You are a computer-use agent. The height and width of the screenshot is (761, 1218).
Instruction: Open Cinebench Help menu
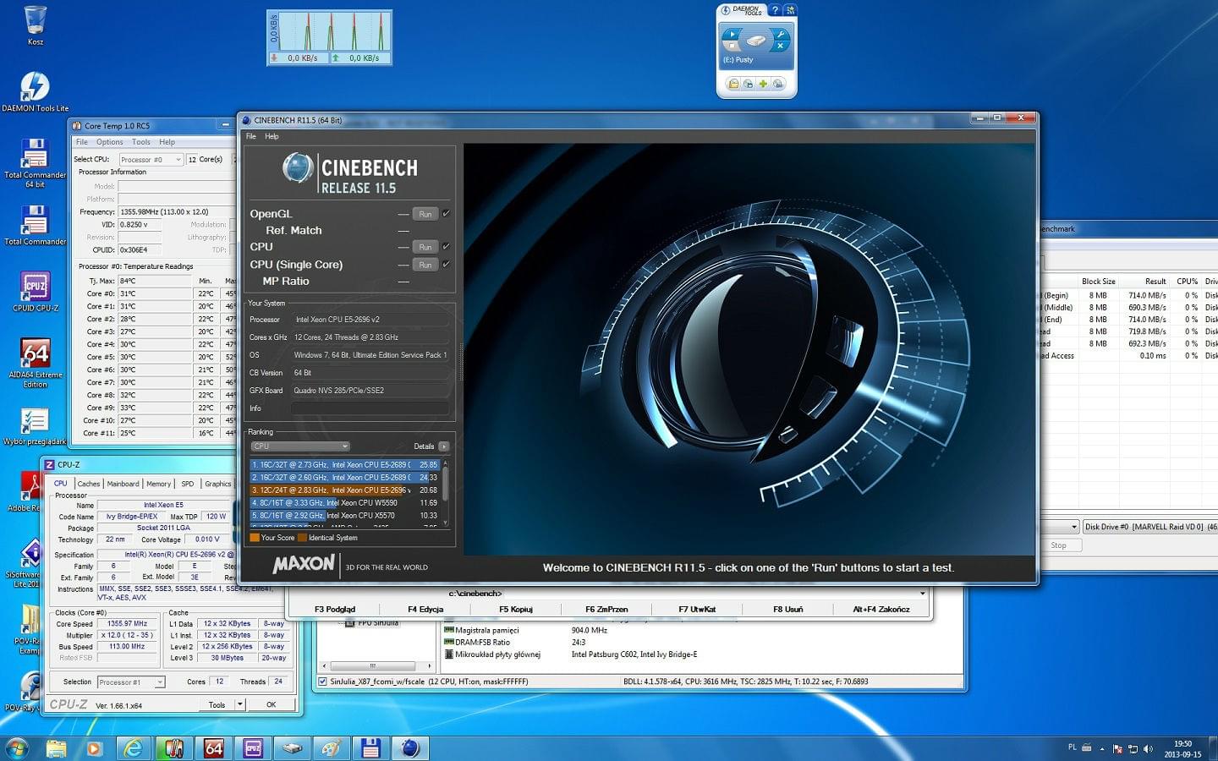[x=272, y=136]
